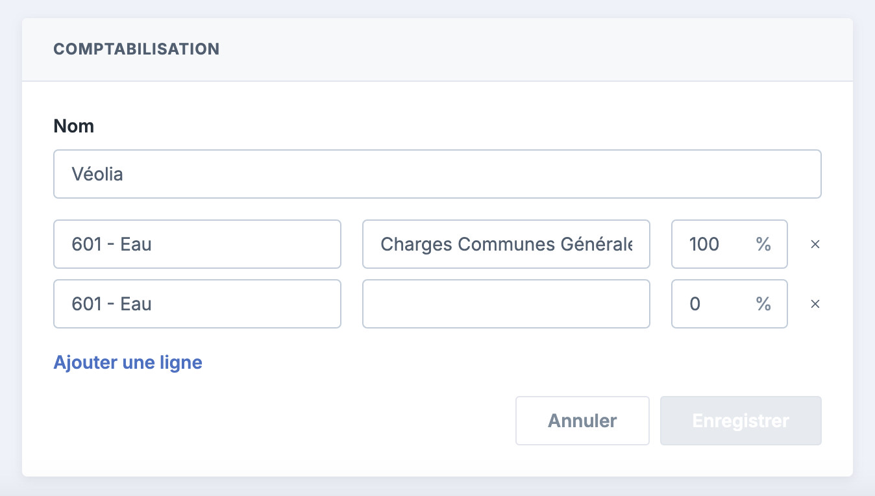The height and width of the screenshot is (496, 875).
Task: Open the first row's 601 - Eau account selector
Action: [x=197, y=244]
